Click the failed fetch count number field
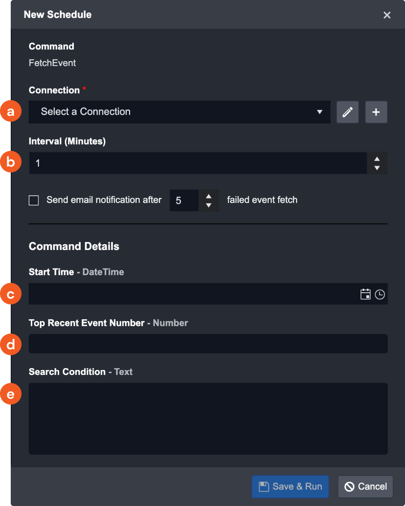Image resolution: width=405 pixels, height=506 pixels. point(184,200)
